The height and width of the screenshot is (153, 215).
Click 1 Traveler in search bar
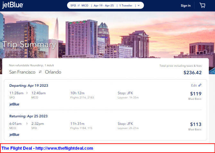point(126,5)
